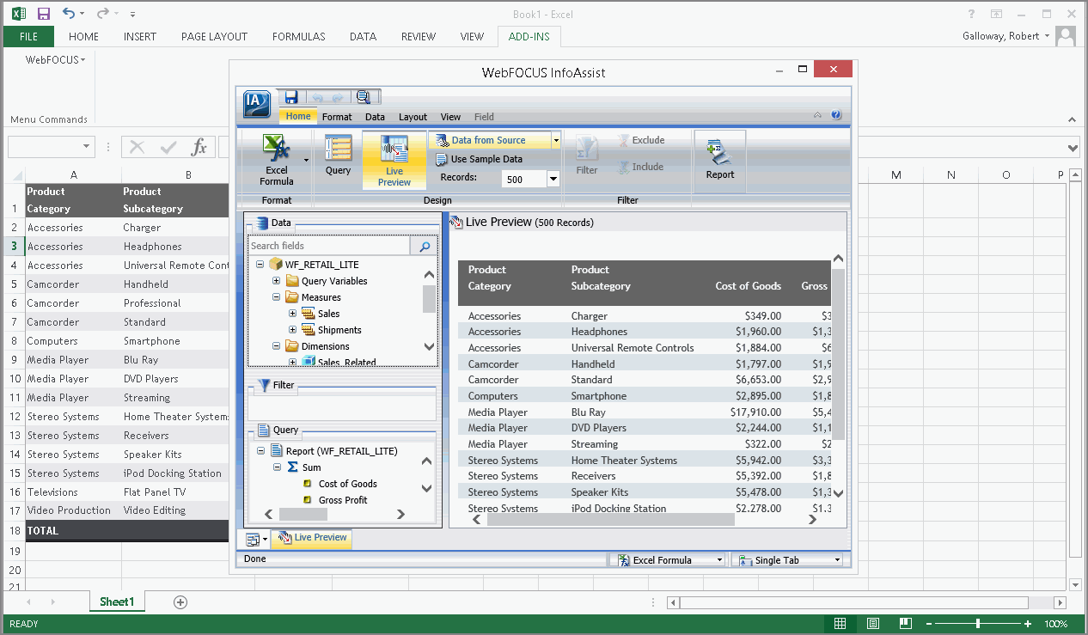Click the InfoAssist undo arrow
This screenshot has width=1088, height=635.
(318, 98)
